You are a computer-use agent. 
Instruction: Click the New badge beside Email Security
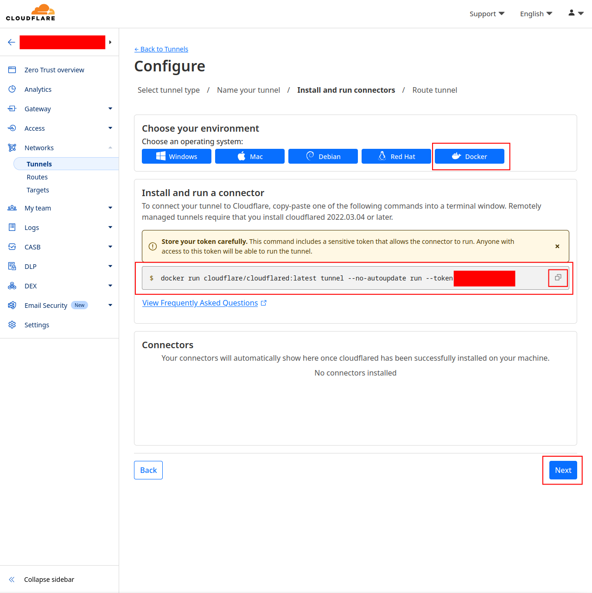(79, 305)
